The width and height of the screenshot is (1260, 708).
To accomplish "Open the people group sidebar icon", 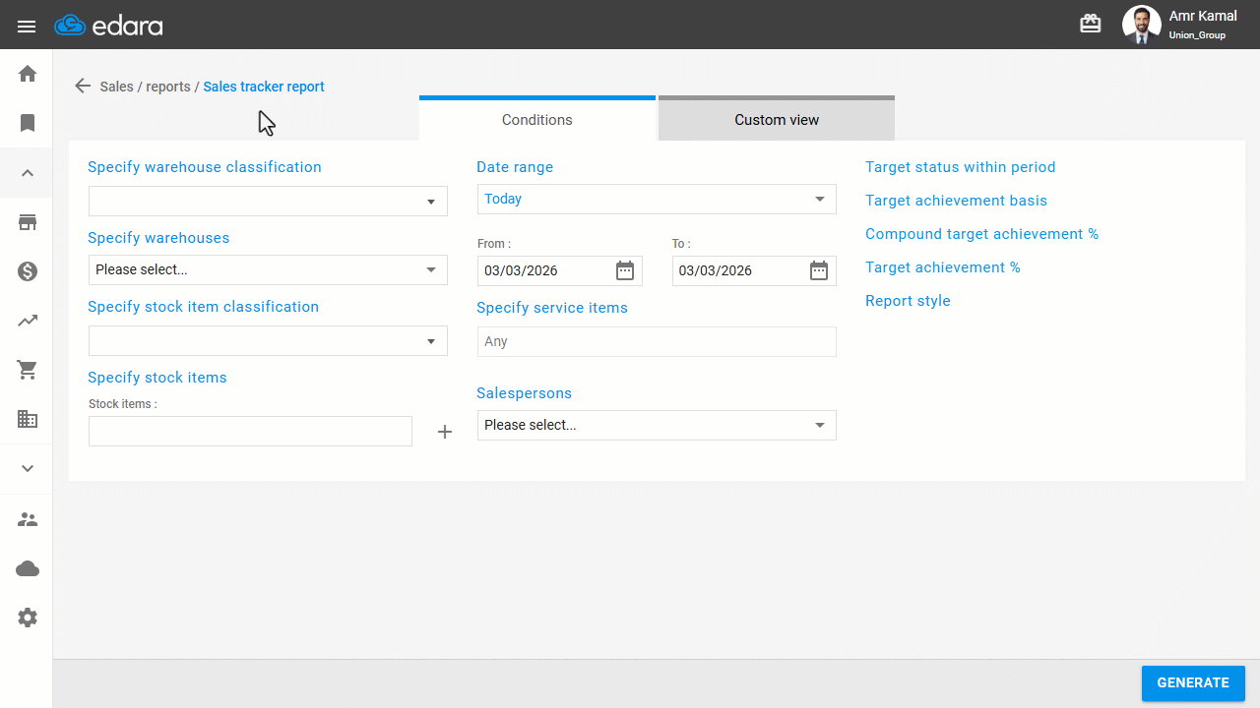I will [28, 519].
